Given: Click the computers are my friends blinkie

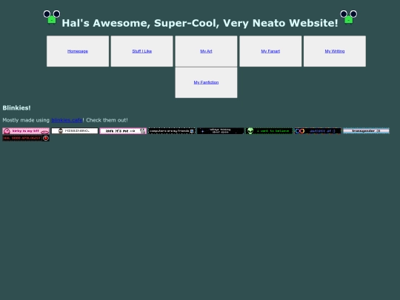Looking at the screenshot, I should point(172,131).
